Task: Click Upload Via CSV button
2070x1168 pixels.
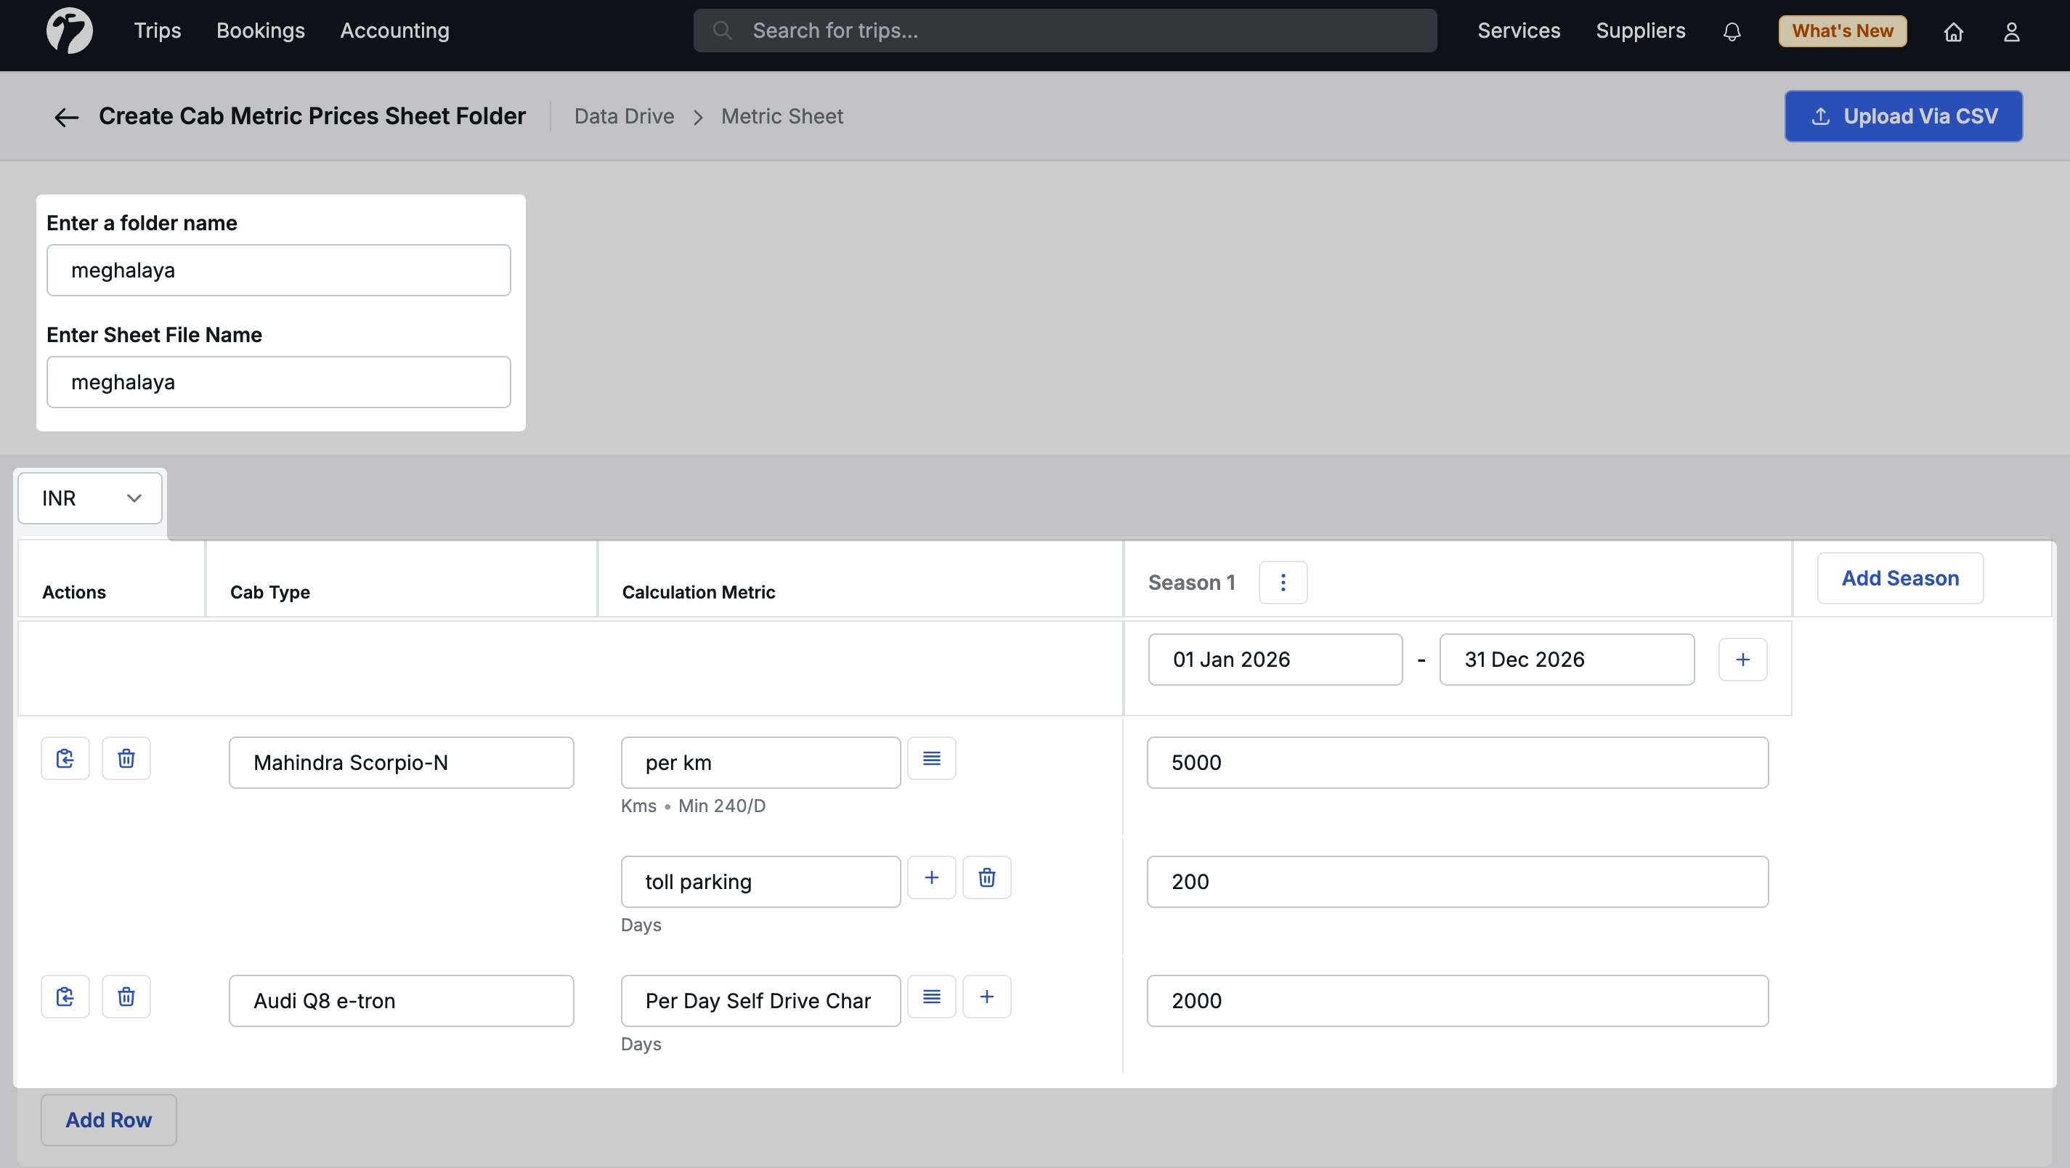Action: click(x=1903, y=116)
